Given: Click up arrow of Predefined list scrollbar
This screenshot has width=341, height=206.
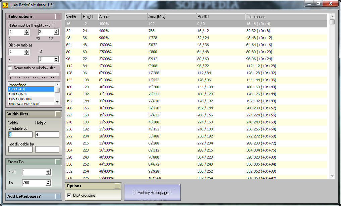Looking at the screenshot, I should coord(57,85).
